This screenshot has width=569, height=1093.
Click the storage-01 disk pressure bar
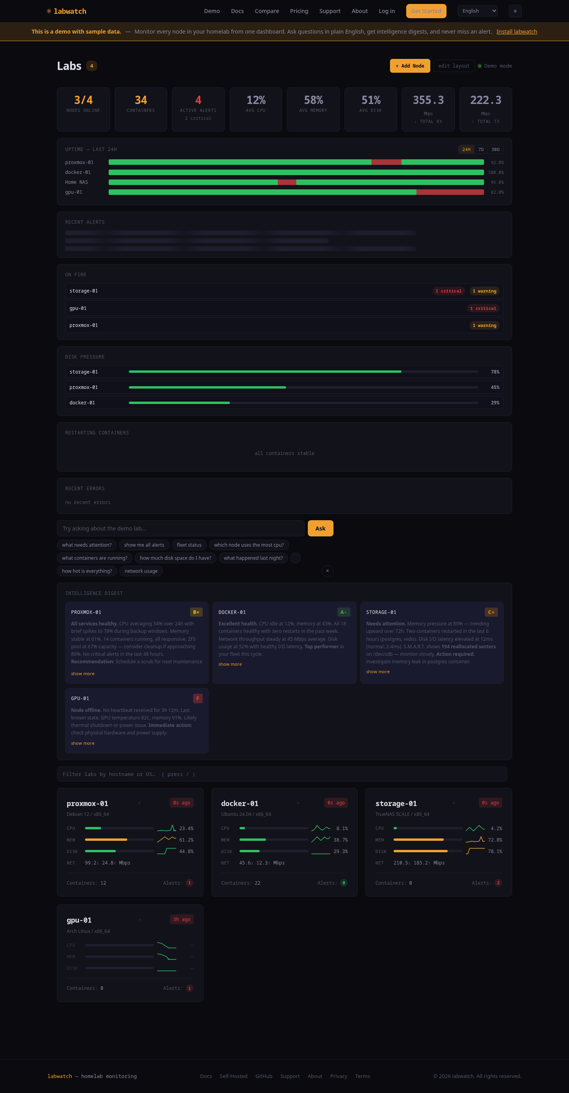[x=303, y=372]
